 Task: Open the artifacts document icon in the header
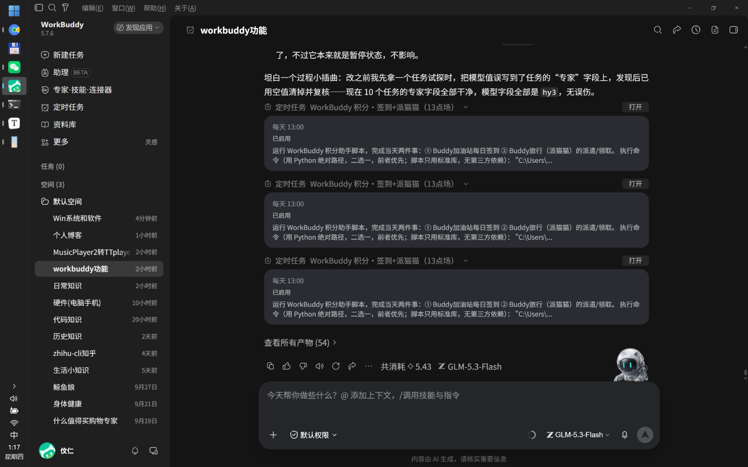pos(715,30)
